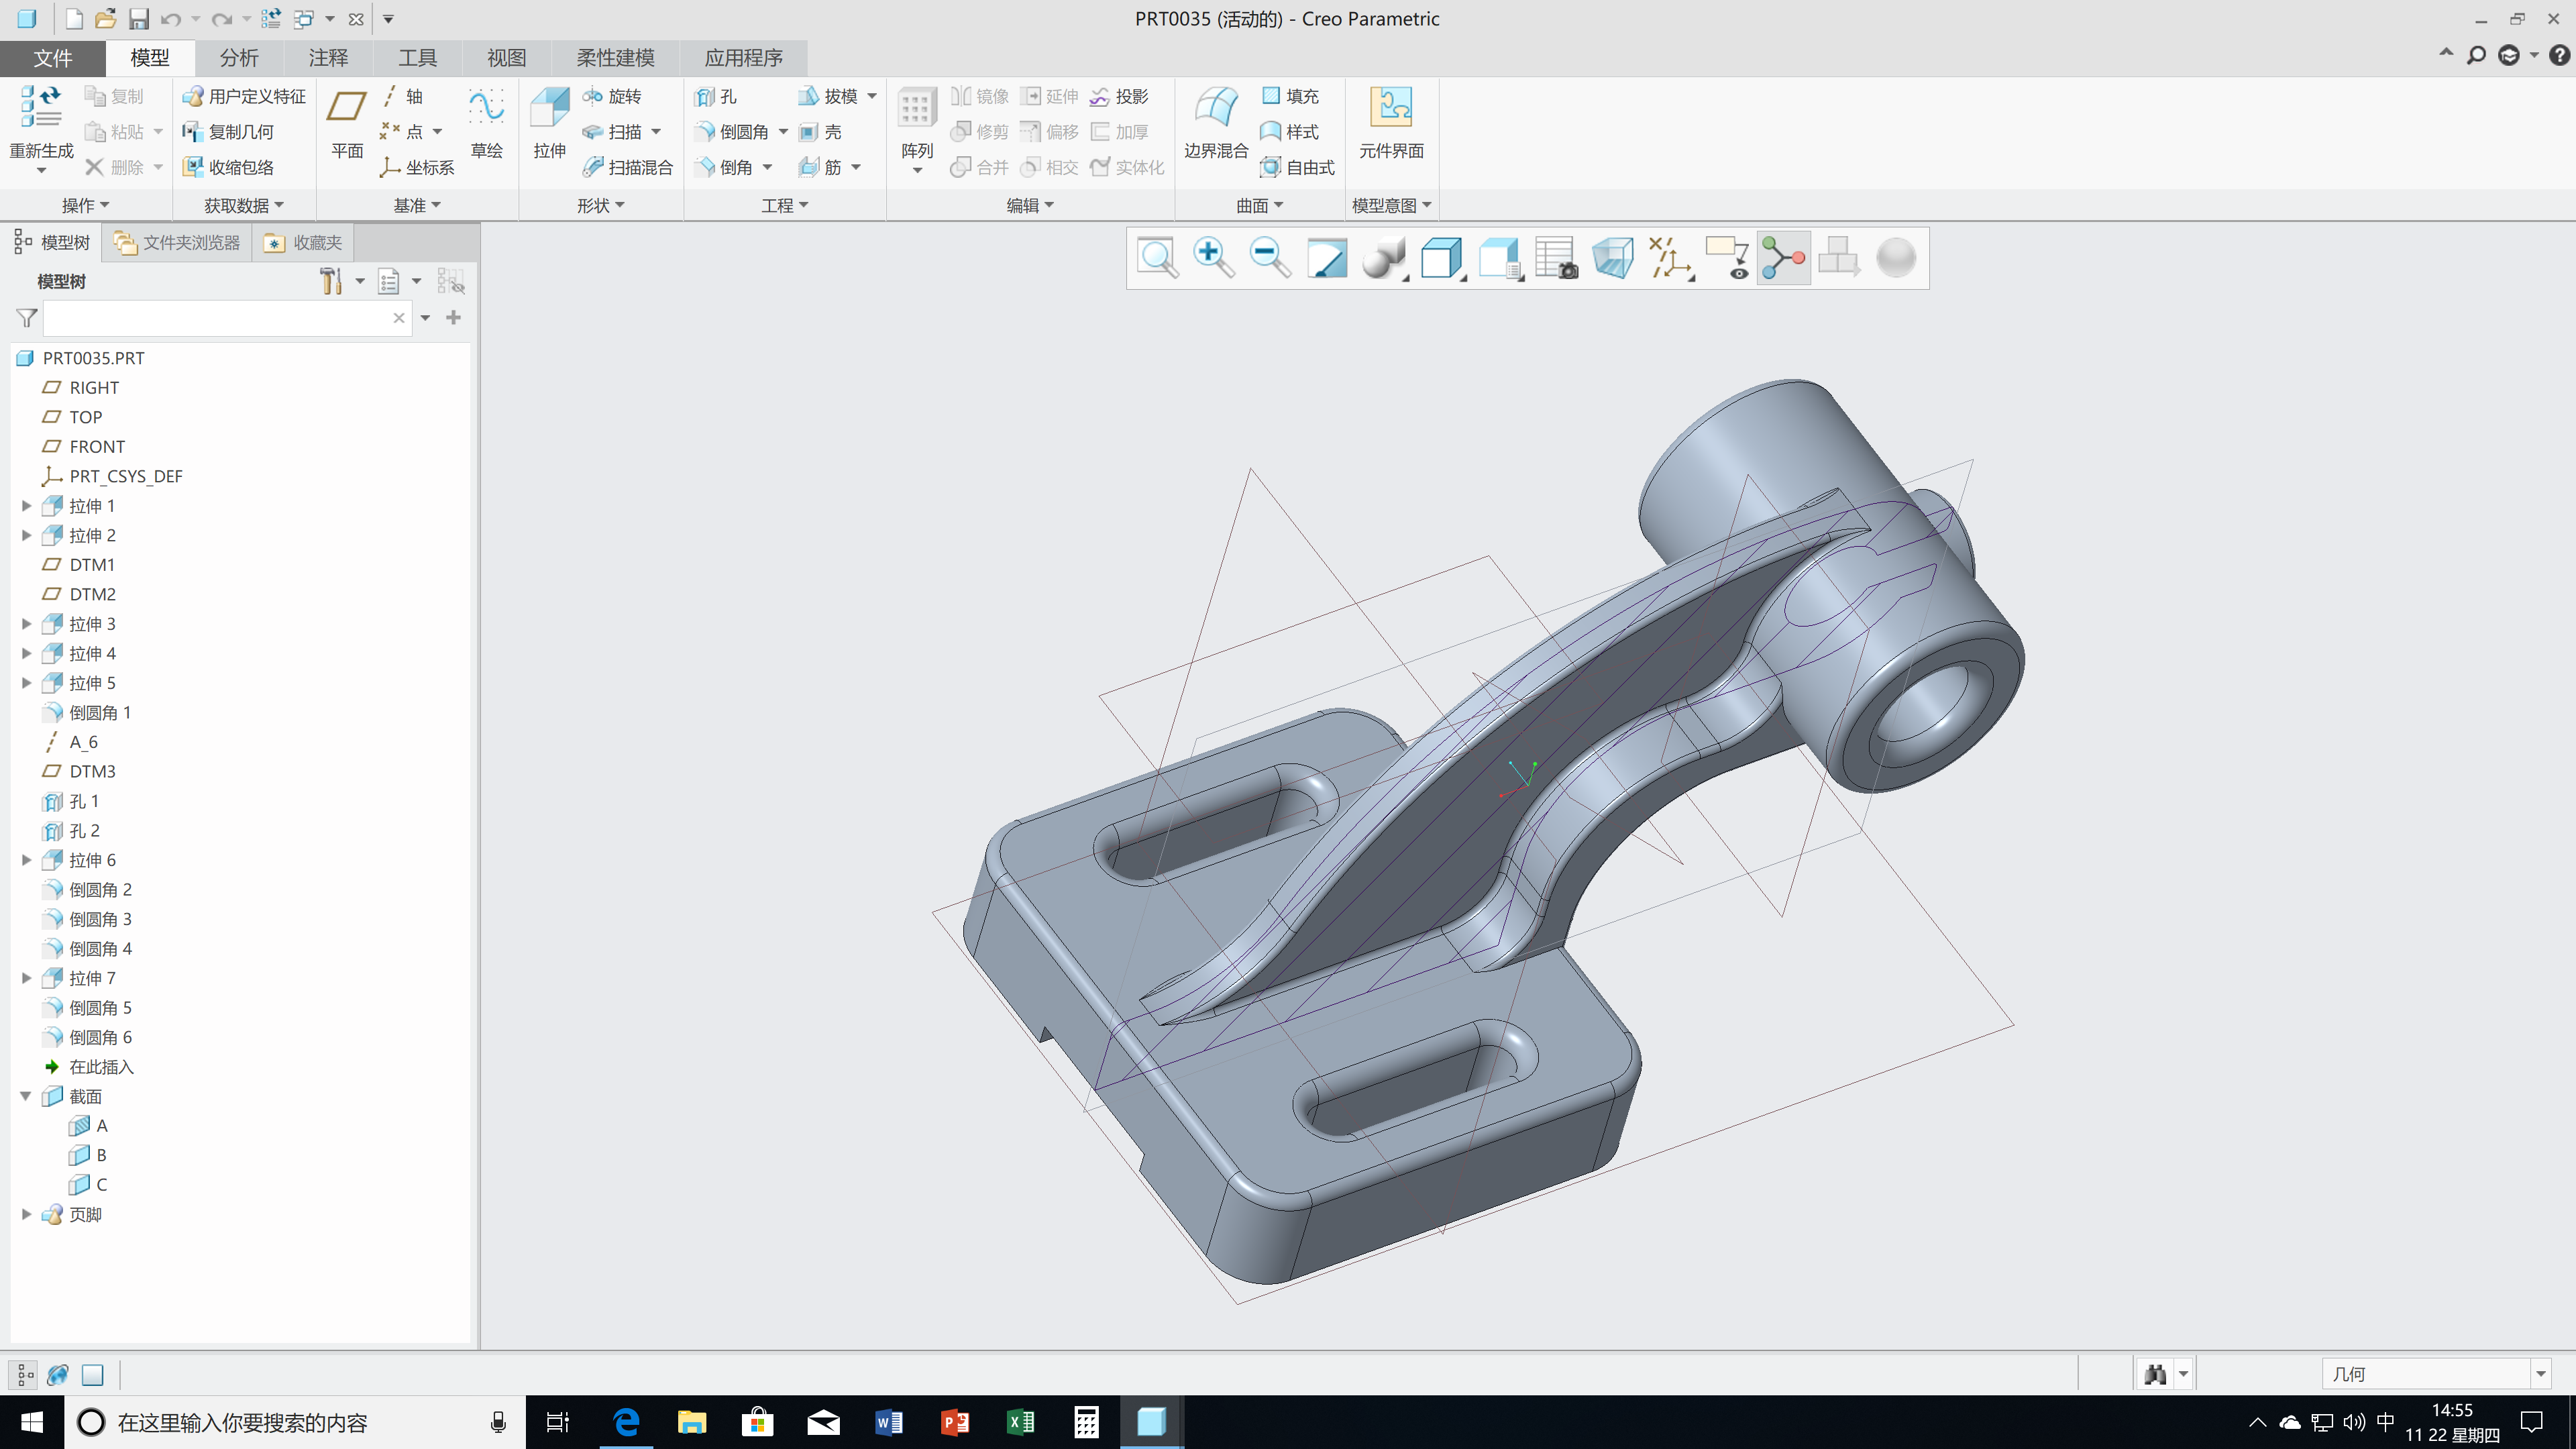Click the Repaint icon in graphics toolbar
Image resolution: width=2576 pixels, height=1449 pixels.
[1327, 258]
